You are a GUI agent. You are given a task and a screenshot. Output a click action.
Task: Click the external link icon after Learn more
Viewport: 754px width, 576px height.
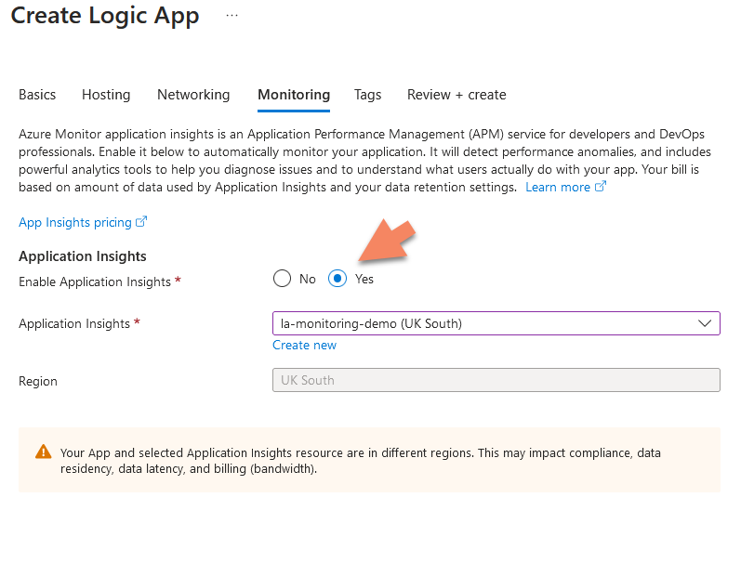click(601, 187)
